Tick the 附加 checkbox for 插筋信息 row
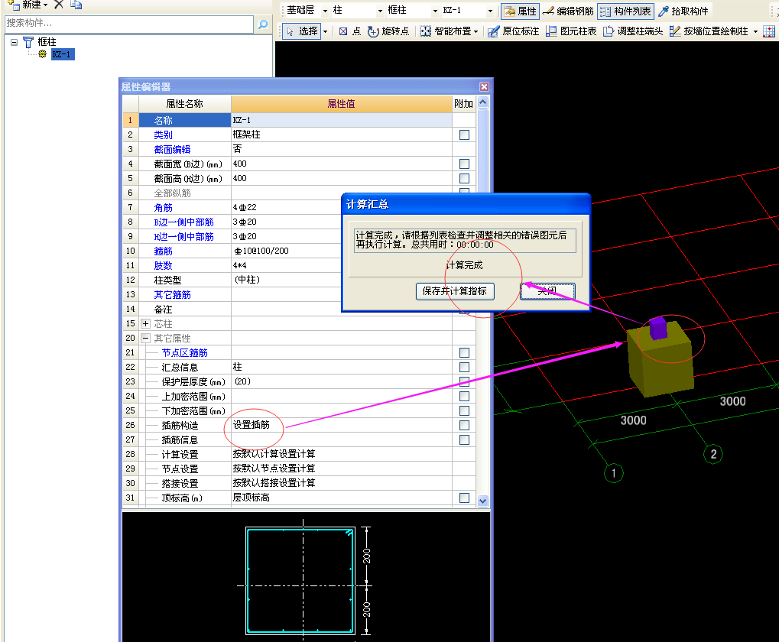This screenshot has height=642, width=779. (464, 440)
